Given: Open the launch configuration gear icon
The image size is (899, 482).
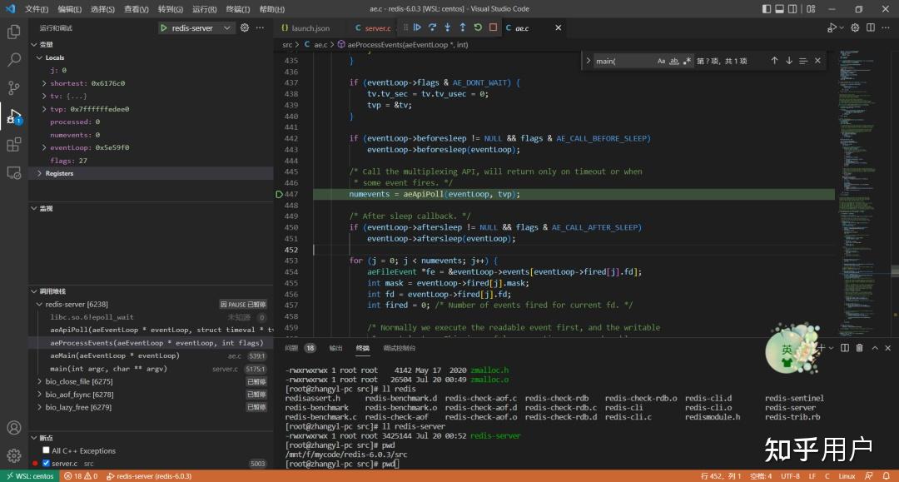Looking at the screenshot, I should (245, 27).
